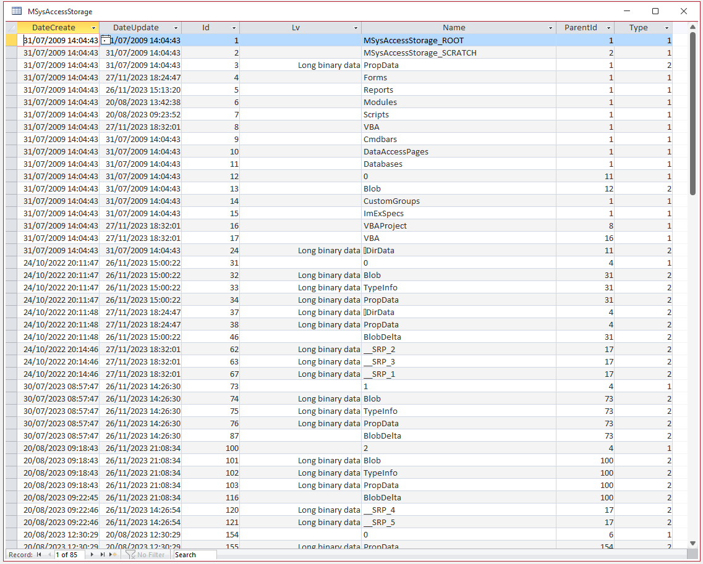
Task: Open ParentId column filter dropdown arrow
Action: 608,28
